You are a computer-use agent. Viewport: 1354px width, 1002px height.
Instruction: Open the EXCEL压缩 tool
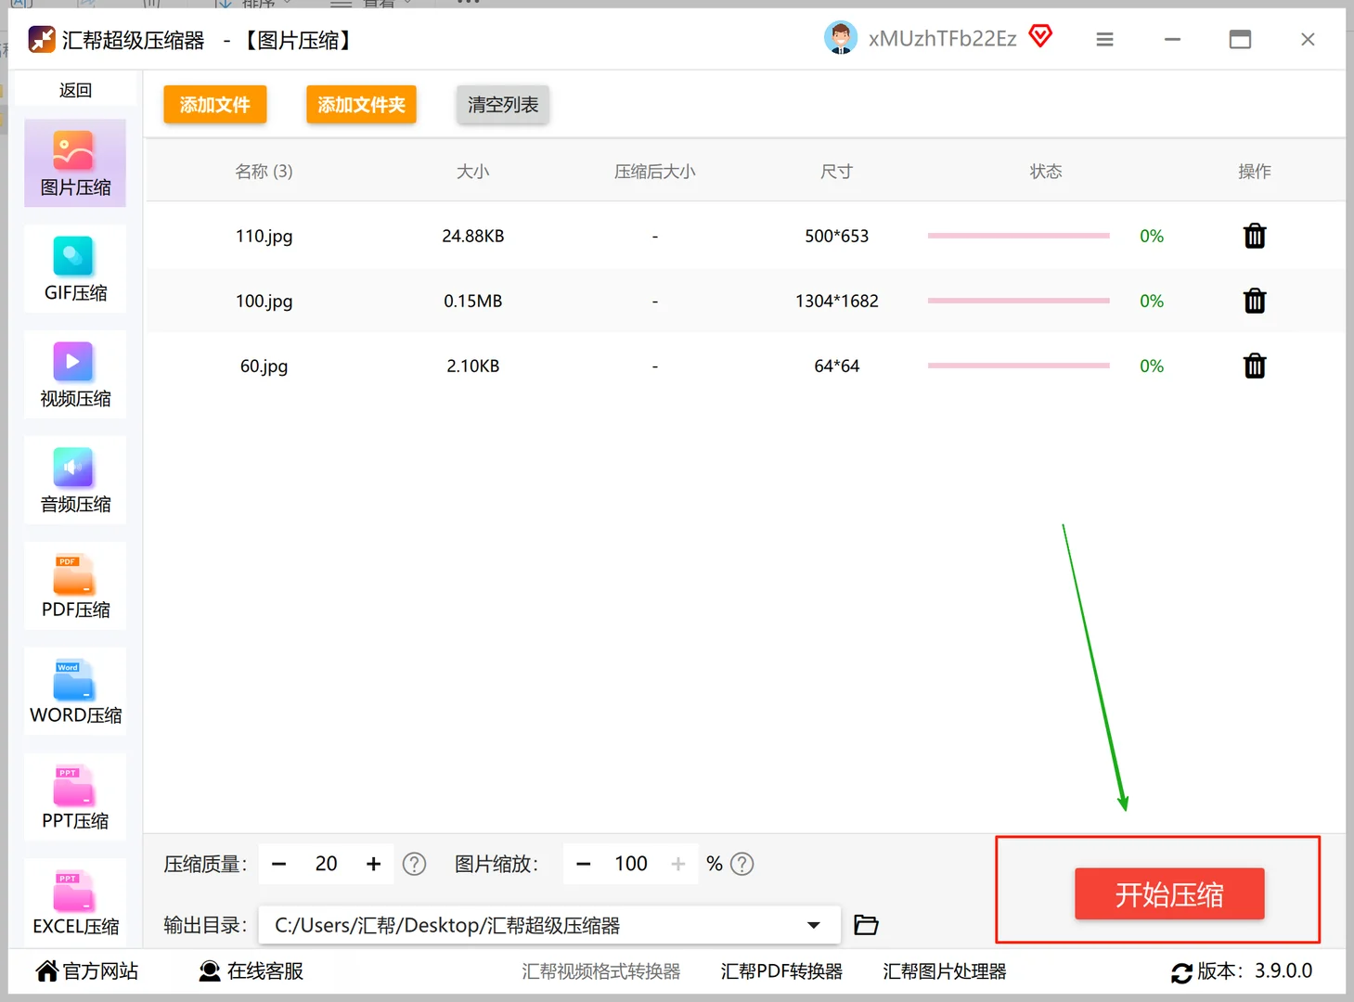pyautogui.click(x=74, y=901)
